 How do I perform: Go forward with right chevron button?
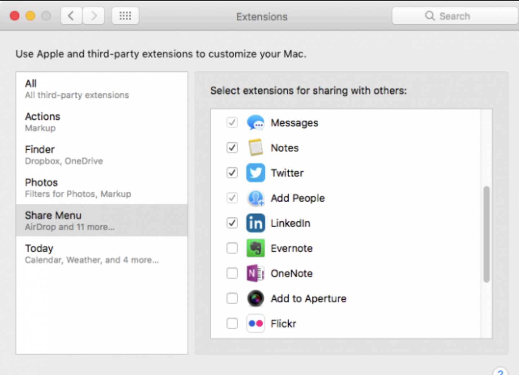(94, 16)
